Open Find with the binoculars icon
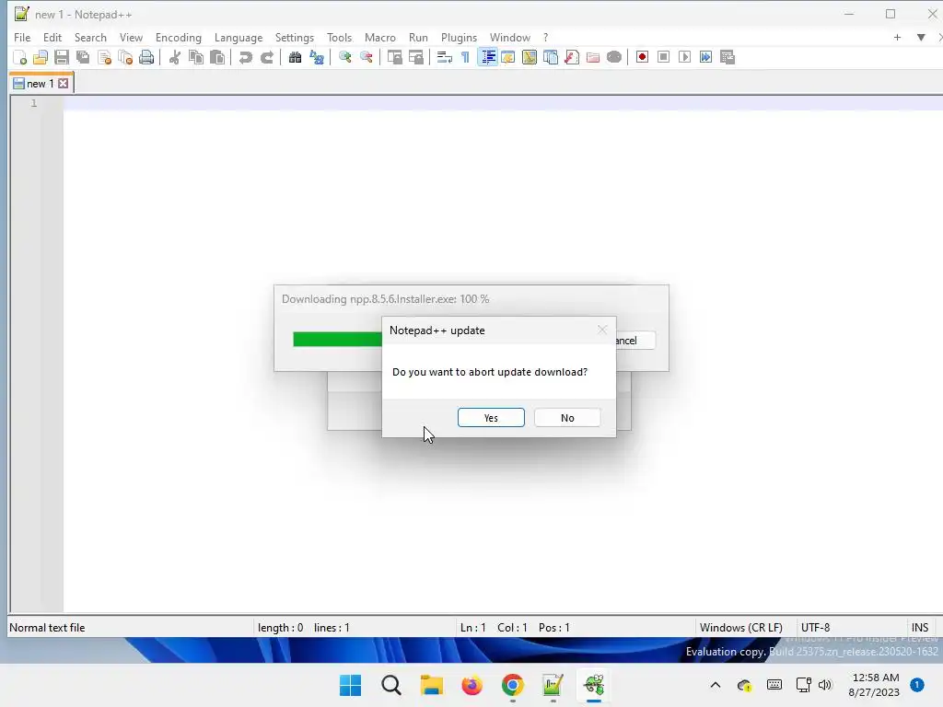943x707 pixels. [295, 57]
